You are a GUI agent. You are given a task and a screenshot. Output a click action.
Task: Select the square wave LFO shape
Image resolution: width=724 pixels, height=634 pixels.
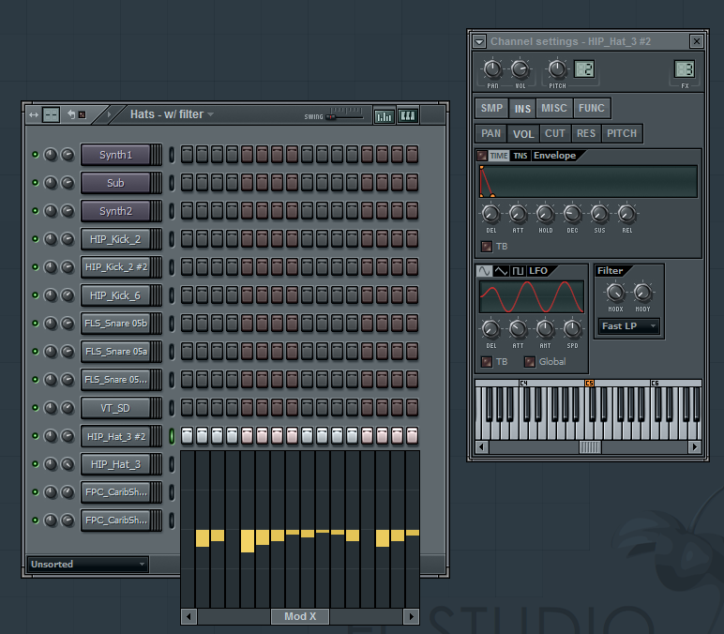click(x=518, y=271)
